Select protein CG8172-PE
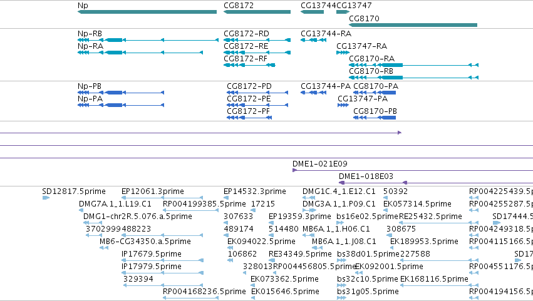Image resolution: width=533 pixels, height=301 pixels. pos(249,99)
